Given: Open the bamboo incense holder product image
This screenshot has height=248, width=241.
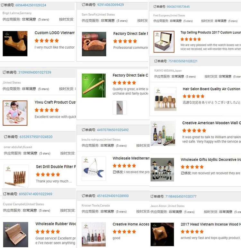Looking at the screenshot, I should point(94,85).
